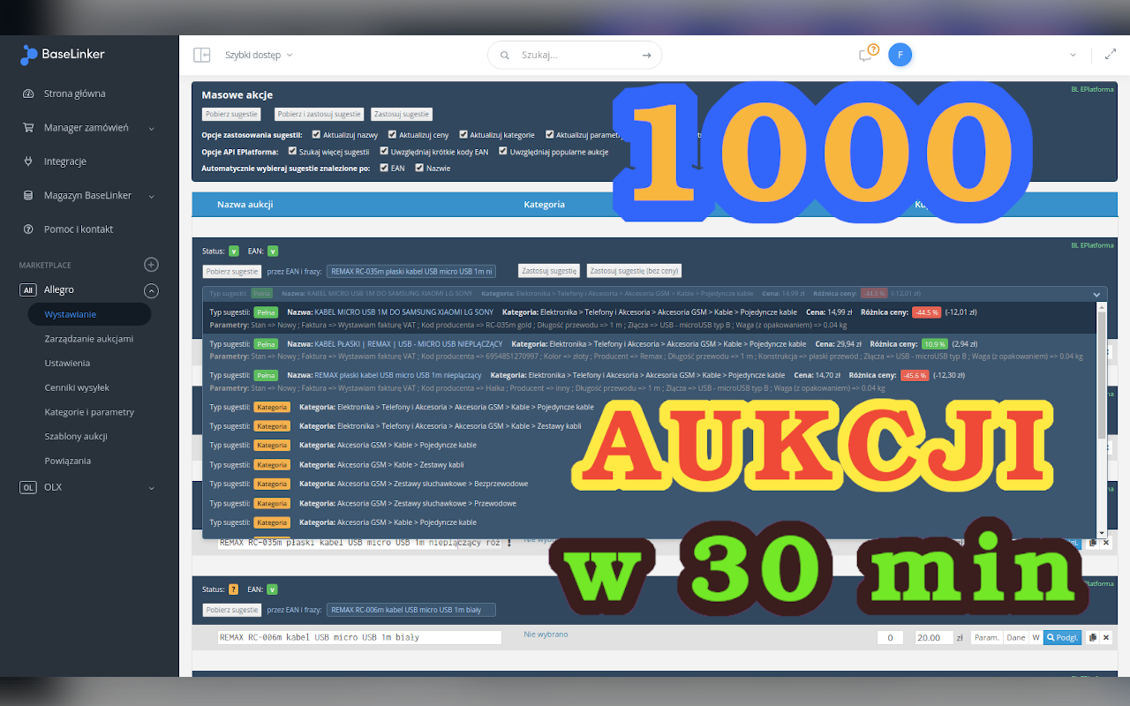
Task: Click 'Zastosuj sugestię (bez ceny)' button
Action: (634, 271)
